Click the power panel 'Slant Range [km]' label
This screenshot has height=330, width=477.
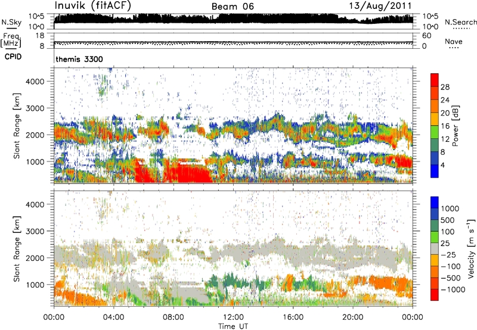(x=17, y=126)
